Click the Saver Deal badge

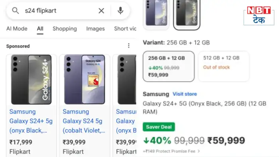click(159, 127)
